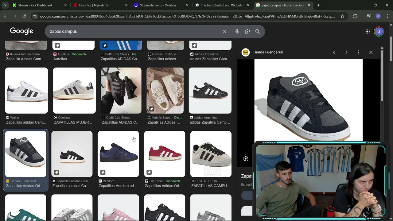Open the Chrome three-dot menu

coord(387,16)
